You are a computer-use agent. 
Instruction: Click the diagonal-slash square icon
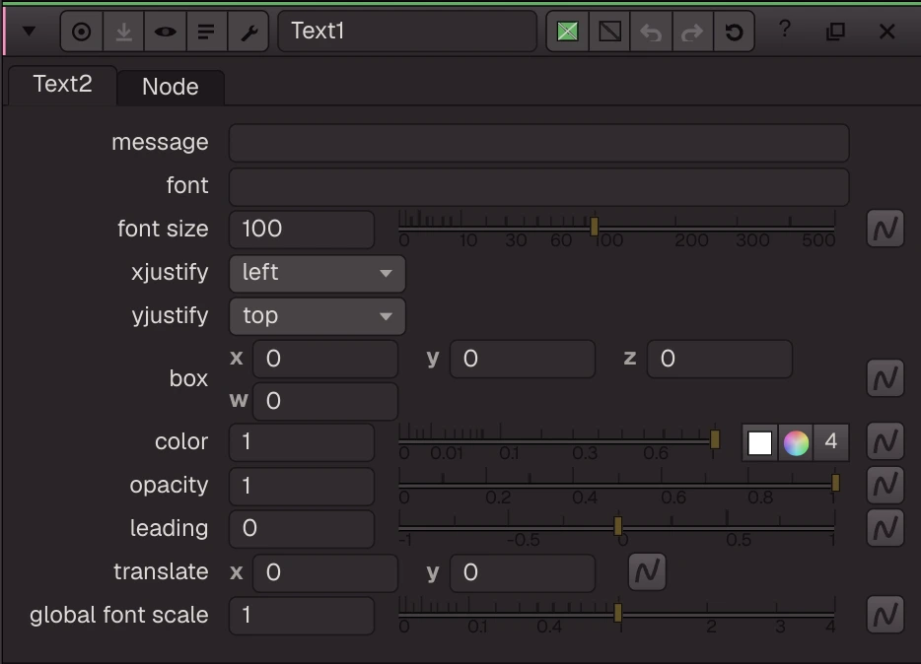click(x=609, y=32)
